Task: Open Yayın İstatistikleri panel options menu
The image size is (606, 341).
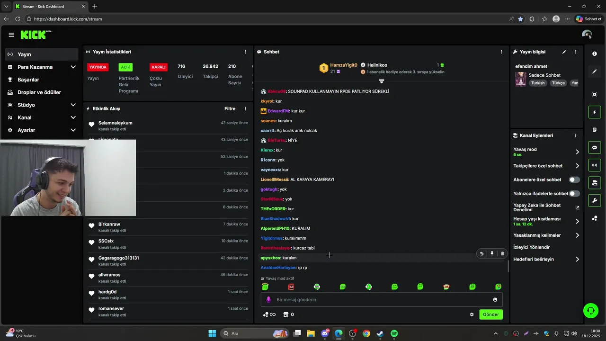Action: click(x=245, y=52)
